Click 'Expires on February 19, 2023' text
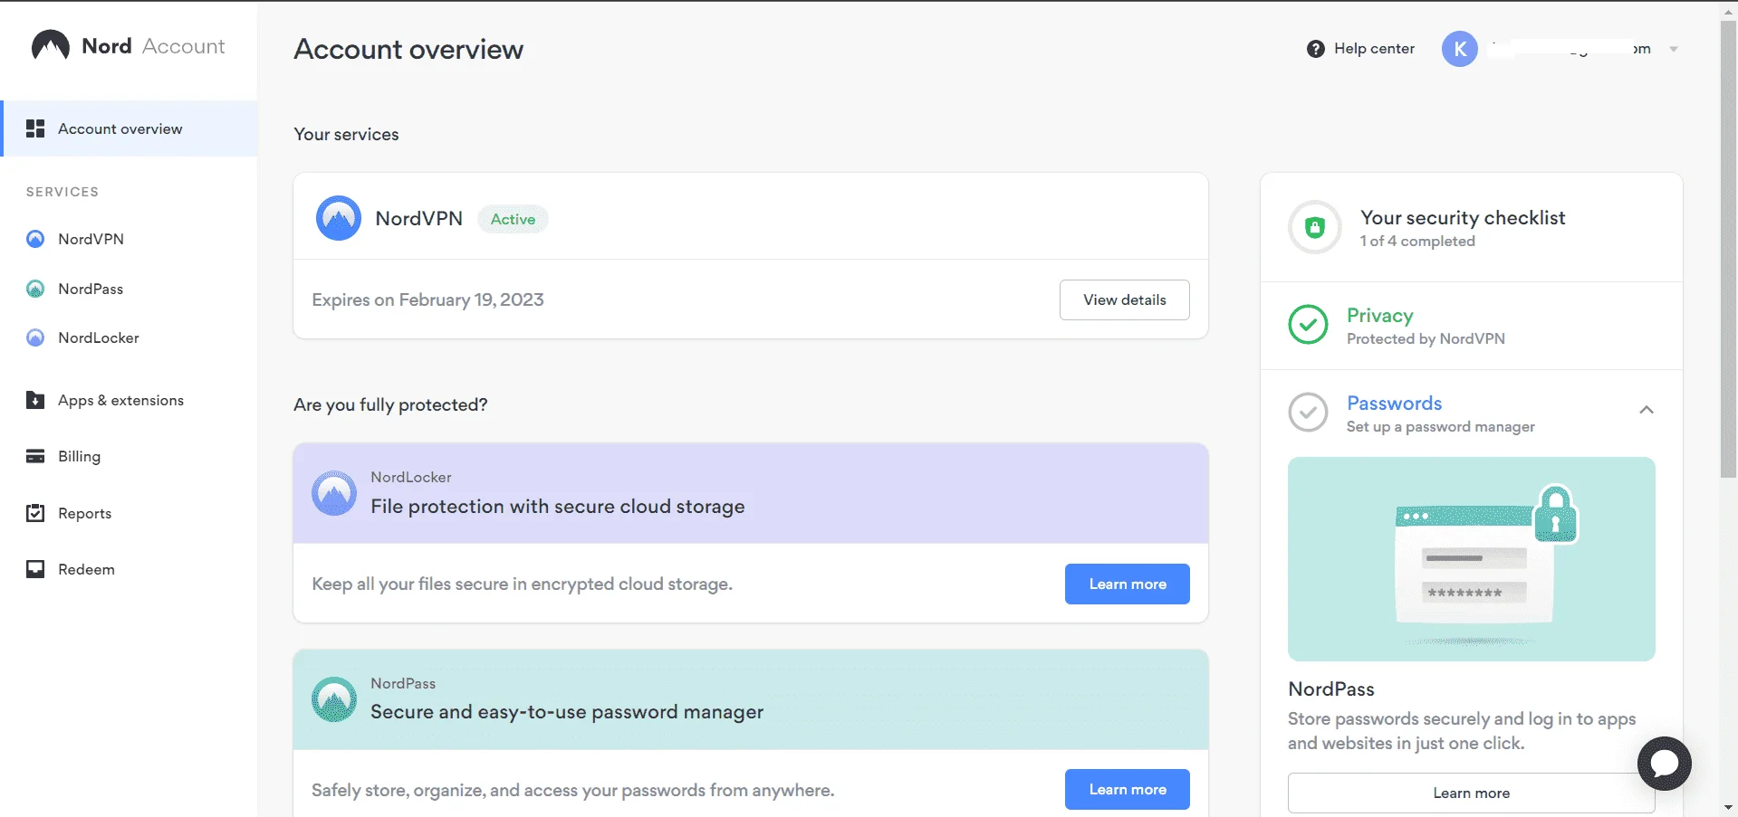 427,299
